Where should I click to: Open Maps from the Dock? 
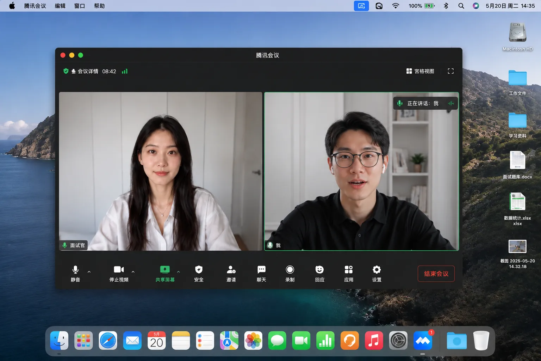click(229, 341)
